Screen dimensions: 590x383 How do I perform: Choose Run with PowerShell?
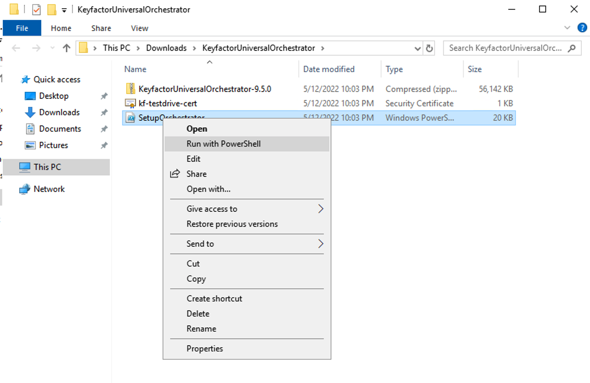tap(223, 144)
